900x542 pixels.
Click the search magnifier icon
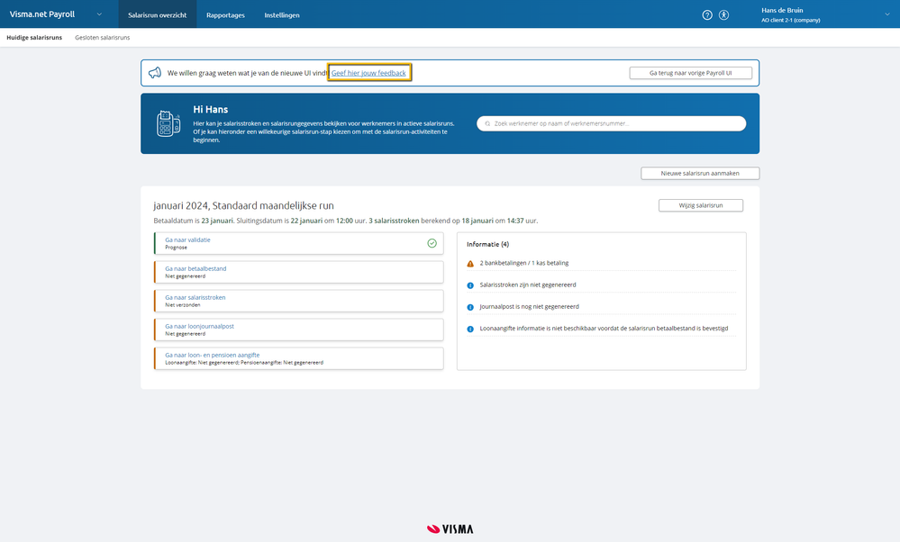tap(487, 123)
